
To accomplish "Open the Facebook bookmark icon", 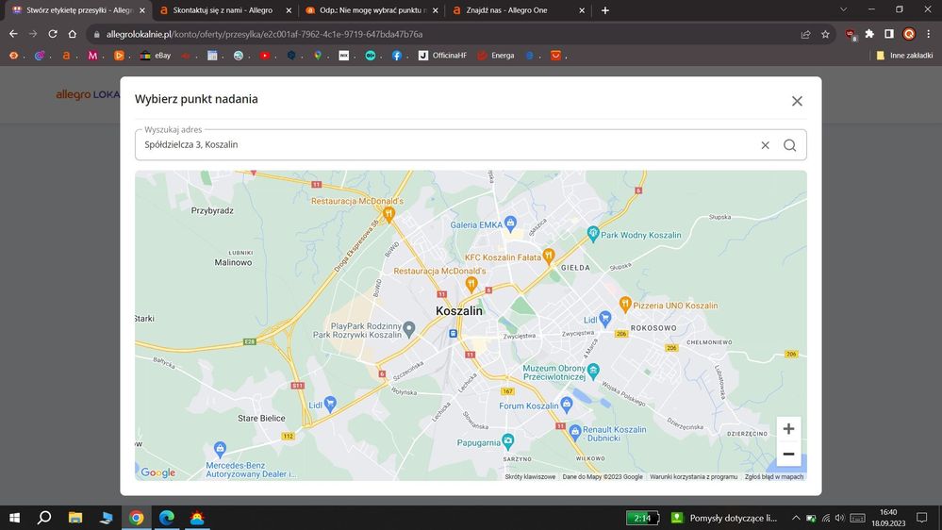I will coord(396,56).
